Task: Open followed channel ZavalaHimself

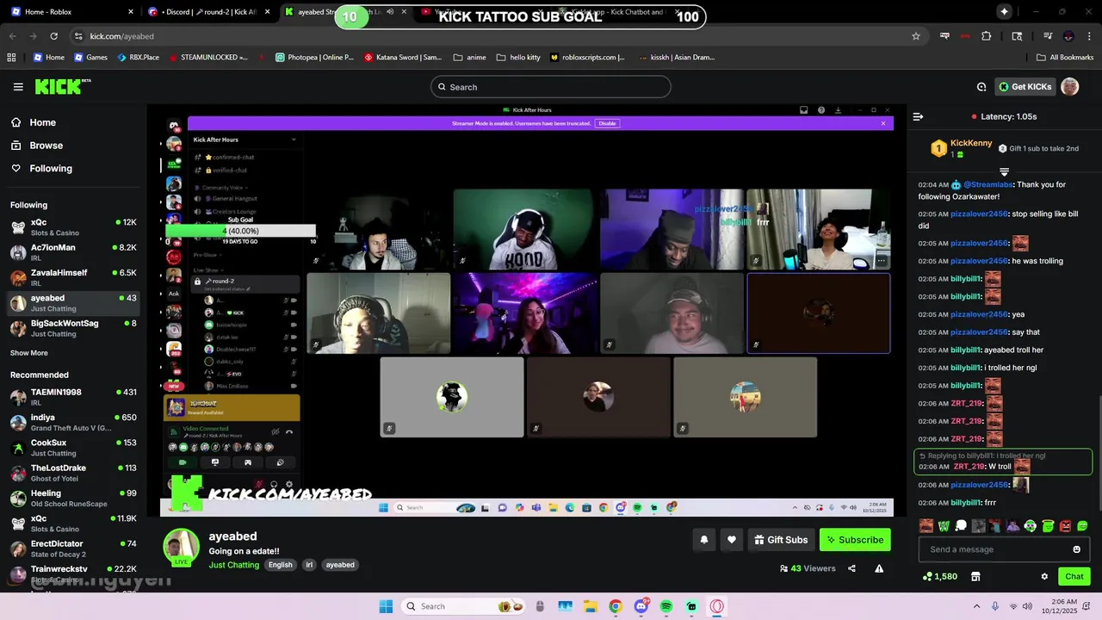Action: click(73, 277)
